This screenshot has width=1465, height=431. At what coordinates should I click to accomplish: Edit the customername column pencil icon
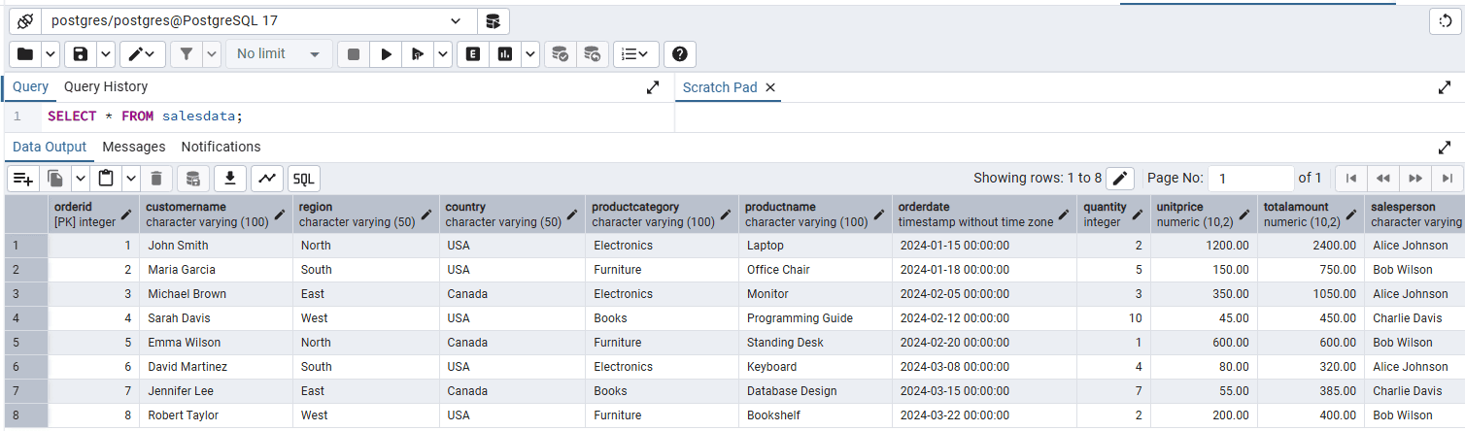coord(280,215)
